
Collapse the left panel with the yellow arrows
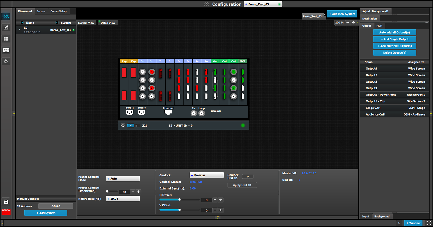tap(14, 114)
